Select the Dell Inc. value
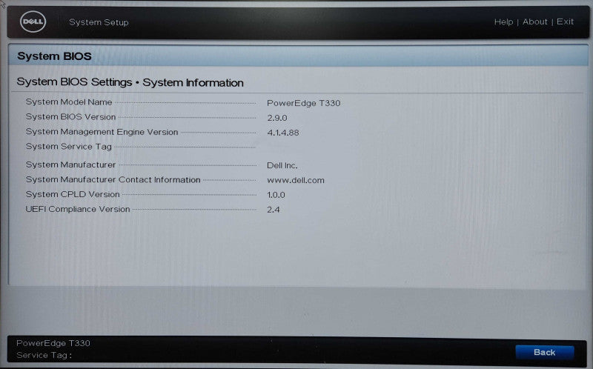 click(282, 165)
